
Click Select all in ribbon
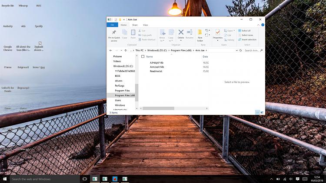pyautogui.click(x=244, y=31)
